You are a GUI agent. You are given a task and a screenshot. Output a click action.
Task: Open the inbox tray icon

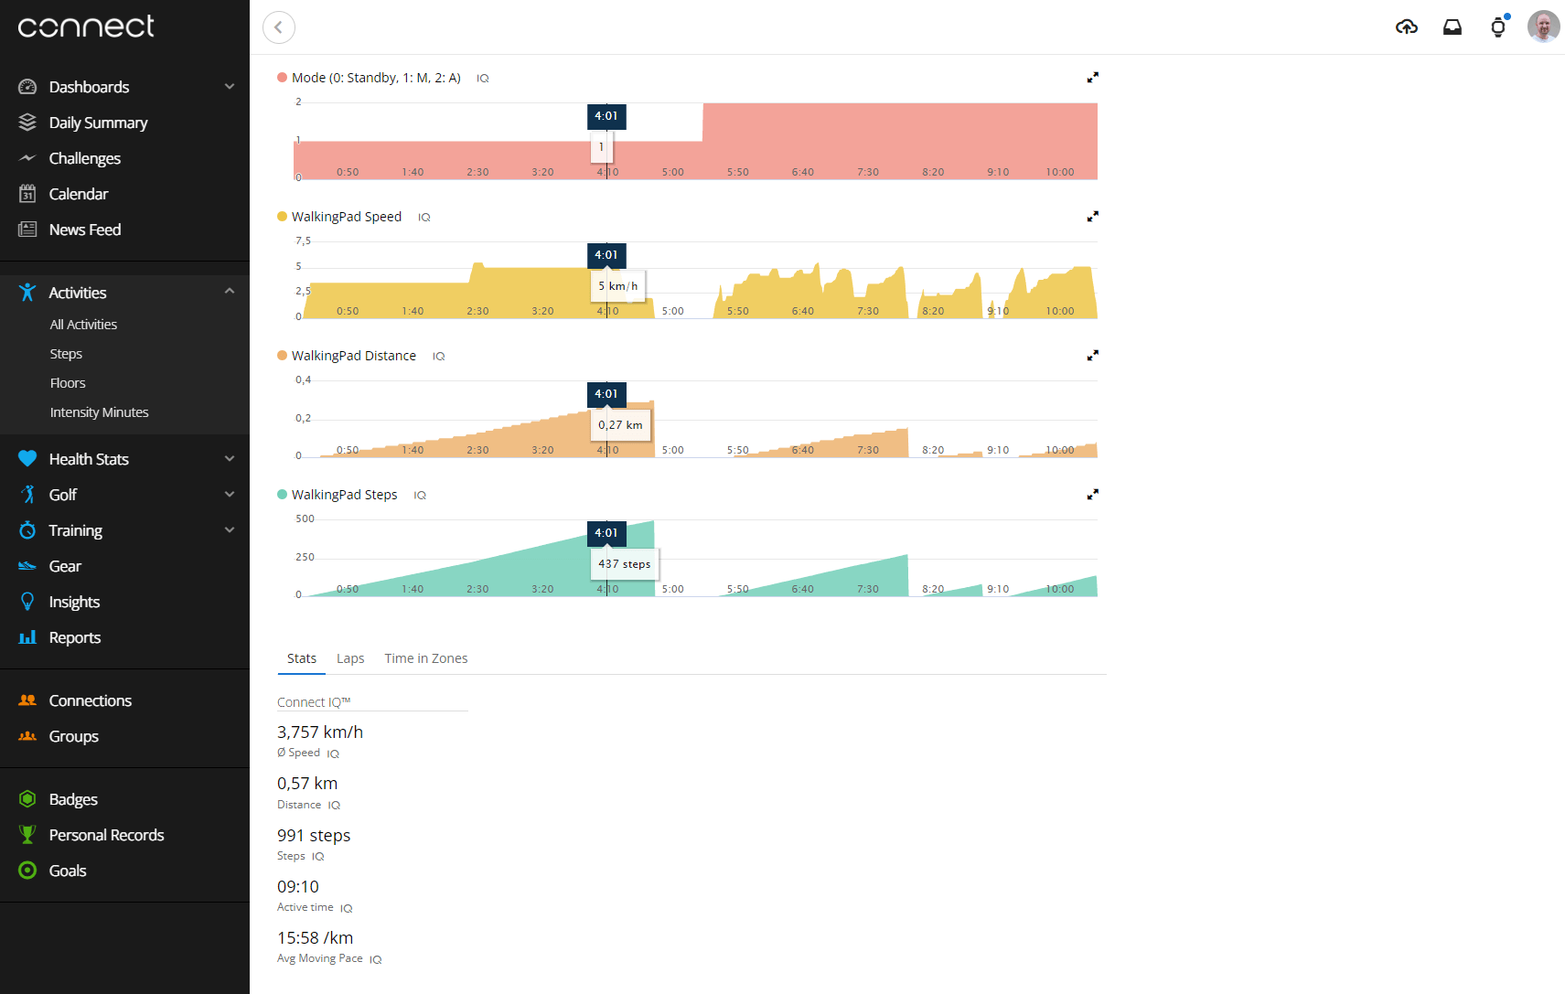point(1452,27)
